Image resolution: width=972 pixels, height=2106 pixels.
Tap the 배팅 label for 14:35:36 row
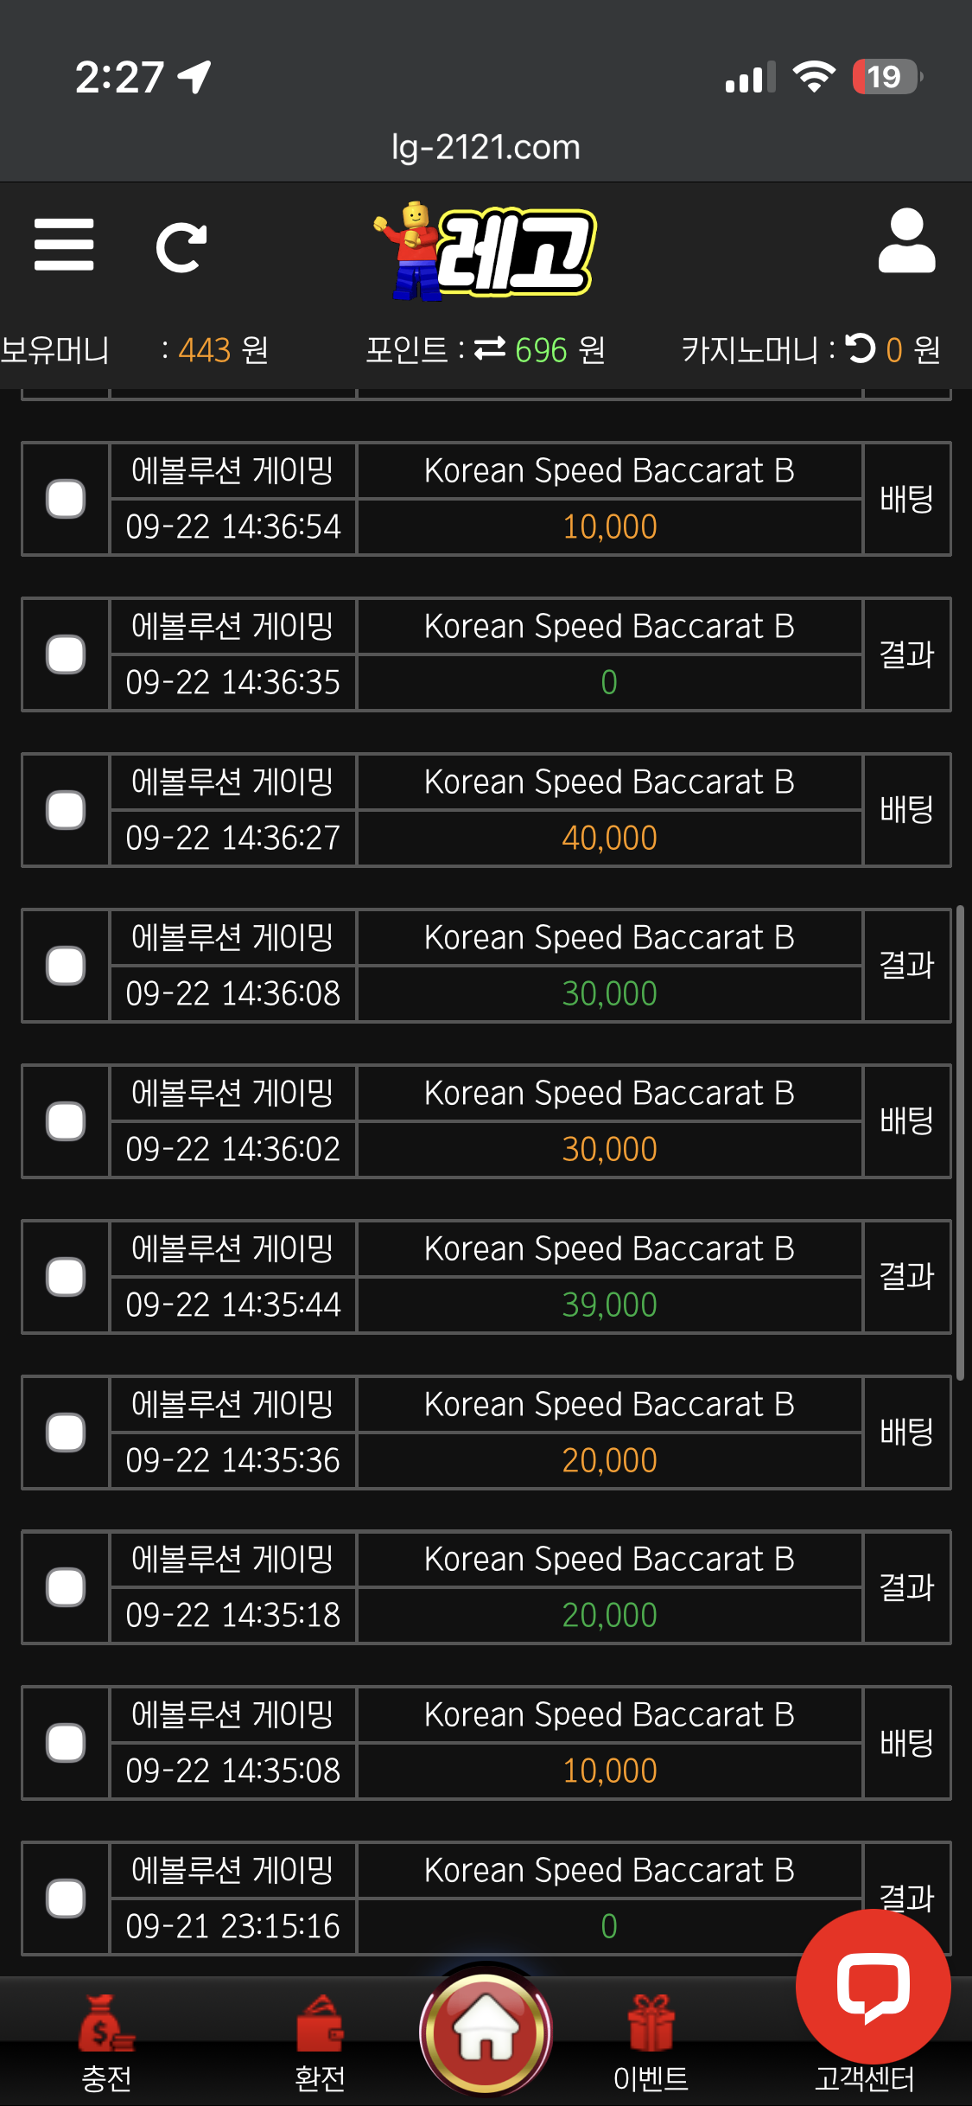(x=906, y=1433)
